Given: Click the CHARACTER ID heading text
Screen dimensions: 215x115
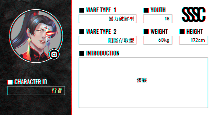Looking at the screenshot, I should coord(31,82).
